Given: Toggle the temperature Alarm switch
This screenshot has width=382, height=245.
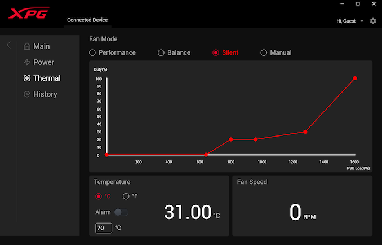Looking at the screenshot, I should tap(121, 212).
